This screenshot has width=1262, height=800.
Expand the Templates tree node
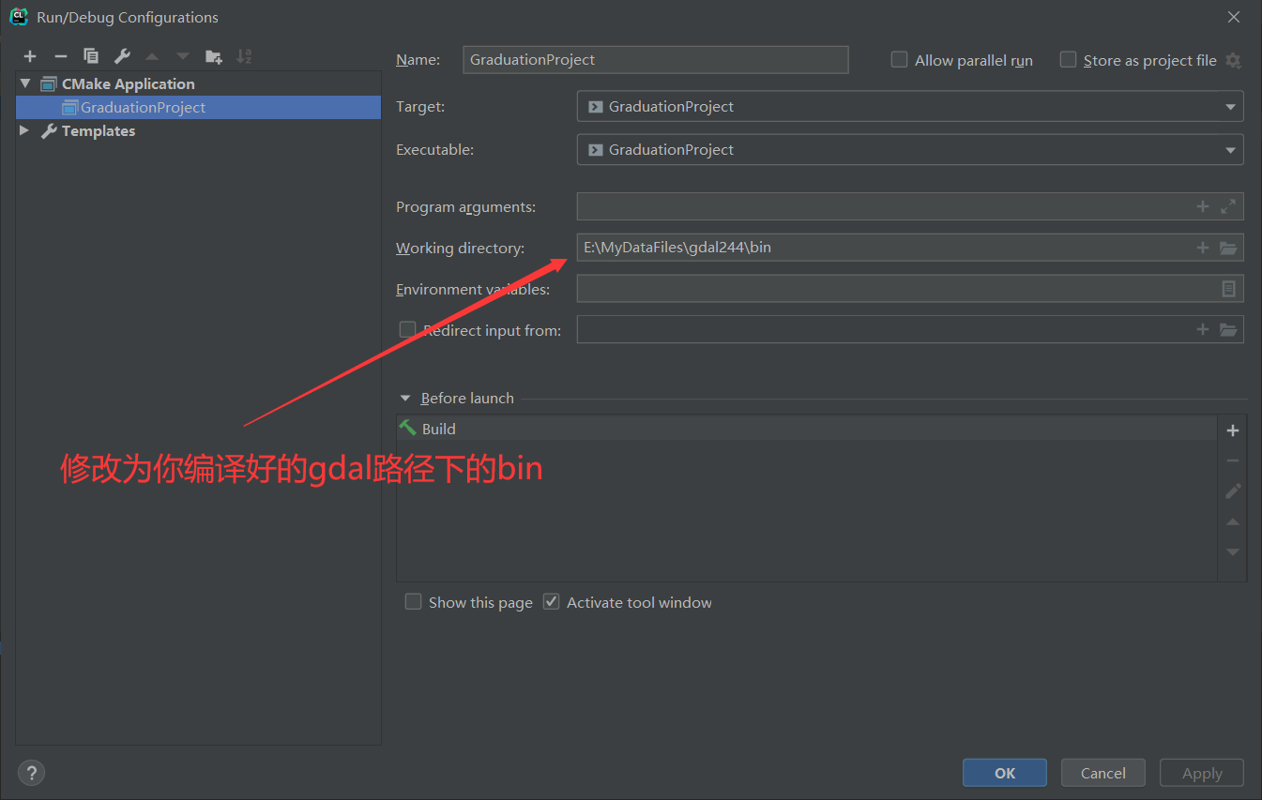(25, 130)
